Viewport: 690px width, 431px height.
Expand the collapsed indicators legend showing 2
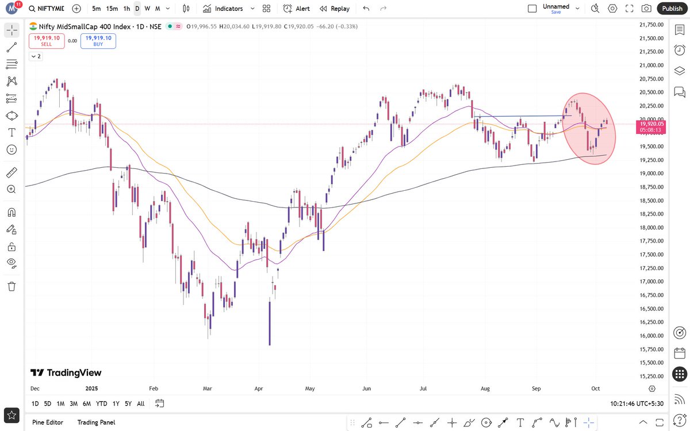click(36, 56)
